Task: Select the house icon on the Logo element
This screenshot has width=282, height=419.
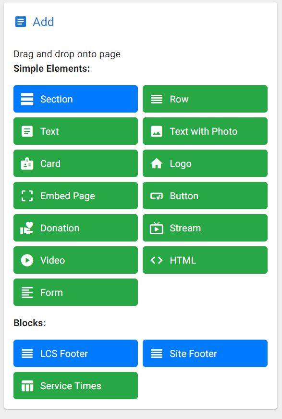Action: coord(157,163)
